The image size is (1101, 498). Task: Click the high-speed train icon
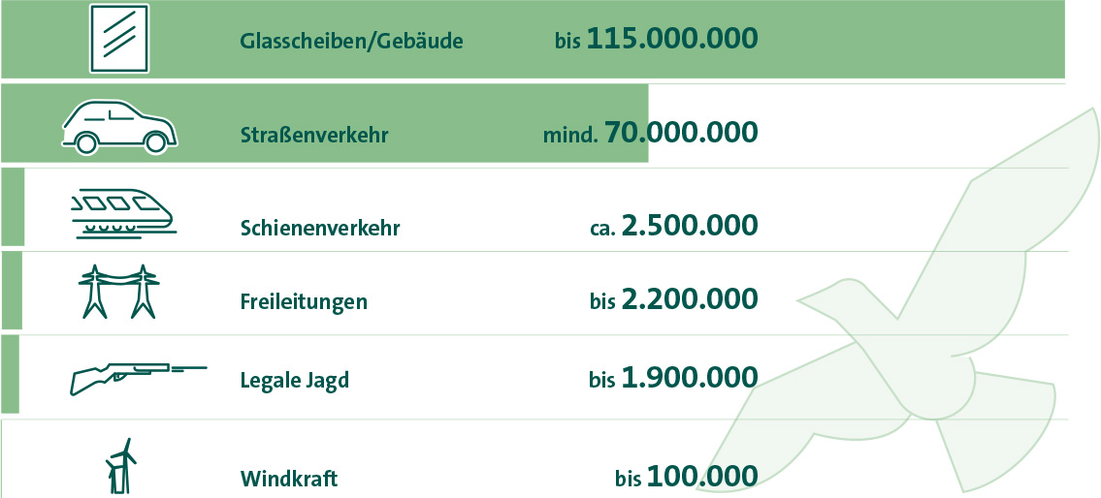tap(123, 212)
